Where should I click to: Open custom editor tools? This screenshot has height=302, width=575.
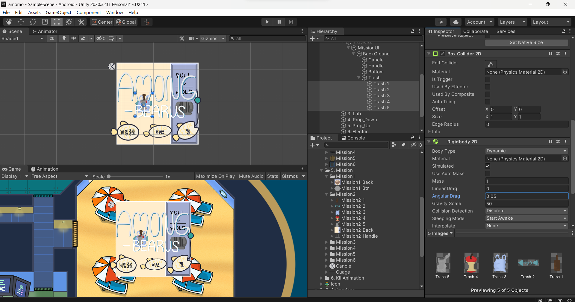[81, 22]
